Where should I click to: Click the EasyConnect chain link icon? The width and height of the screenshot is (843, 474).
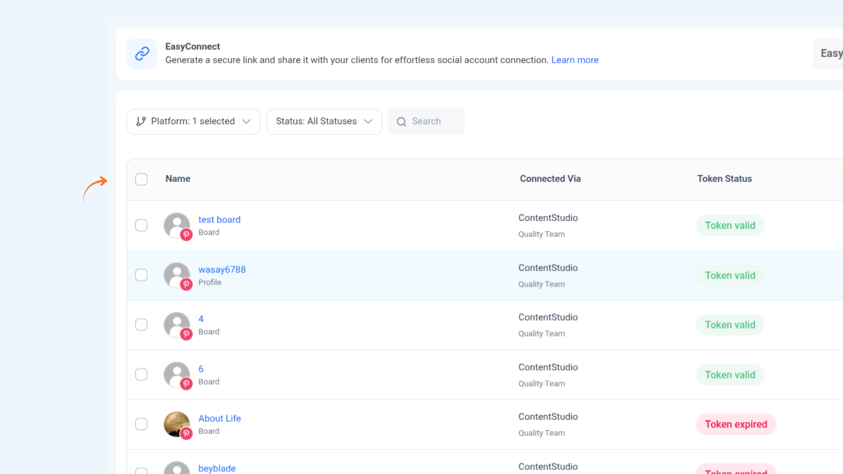[142, 54]
